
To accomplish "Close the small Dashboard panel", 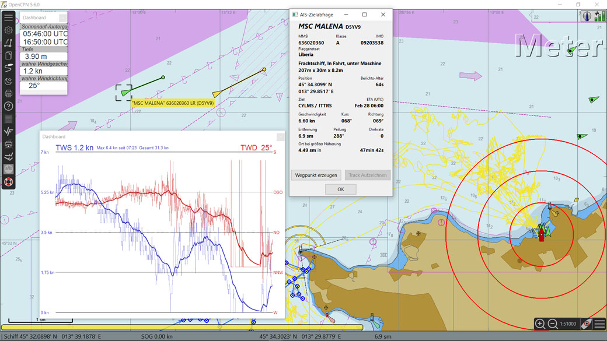I will (x=62, y=18).
